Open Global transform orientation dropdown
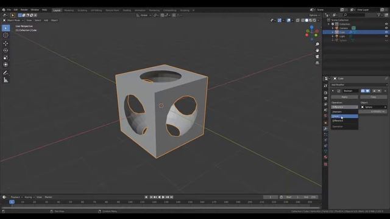The width and height of the screenshot is (390, 219). [x=144, y=15]
